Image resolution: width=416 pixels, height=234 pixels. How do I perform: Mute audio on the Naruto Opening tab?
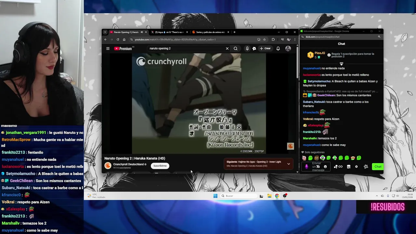pyautogui.click(x=142, y=32)
